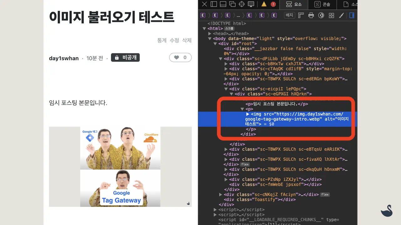Click the grid icon in the inspector toolbar
Viewport: 401px width, 225px height.
pyautogui.click(x=331, y=15)
